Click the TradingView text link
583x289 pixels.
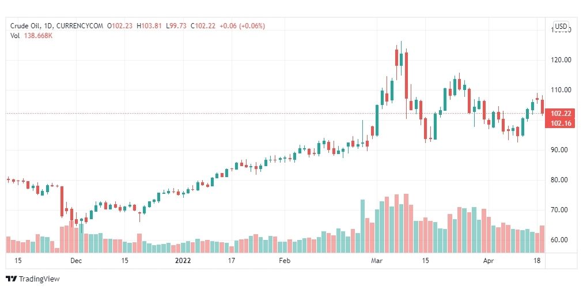[39, 279]
